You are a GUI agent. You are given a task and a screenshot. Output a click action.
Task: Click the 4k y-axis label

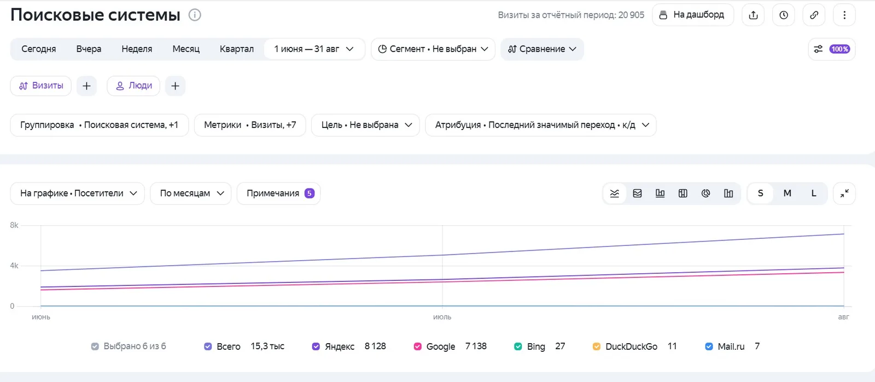pos(14,266)
